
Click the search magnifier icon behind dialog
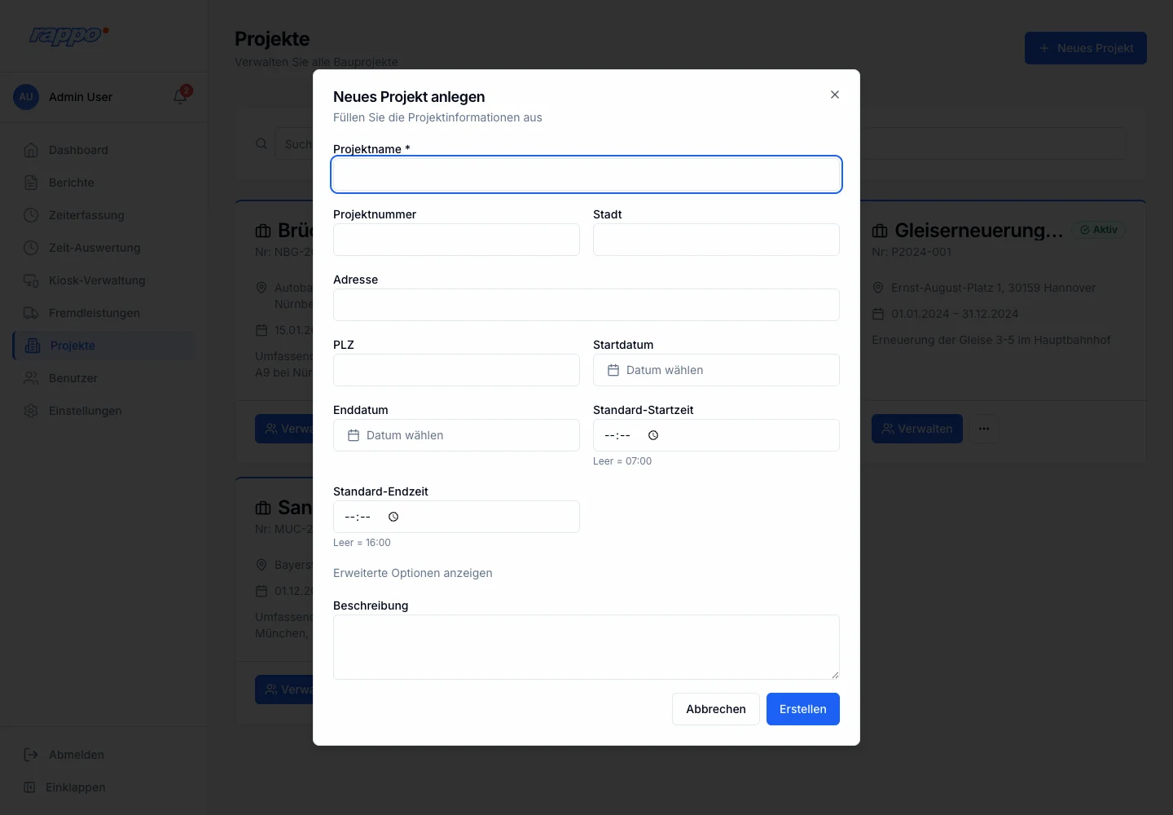[x=261, y=143]
